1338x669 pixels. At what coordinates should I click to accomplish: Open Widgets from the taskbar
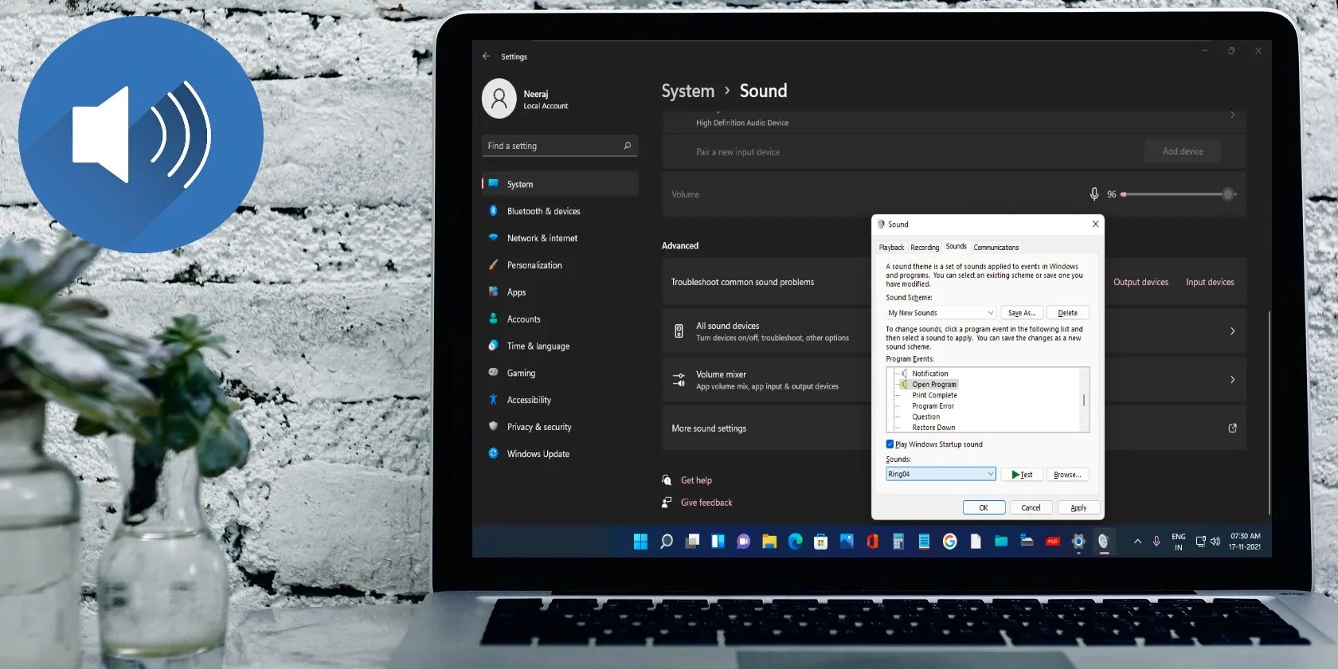point(718,542)
